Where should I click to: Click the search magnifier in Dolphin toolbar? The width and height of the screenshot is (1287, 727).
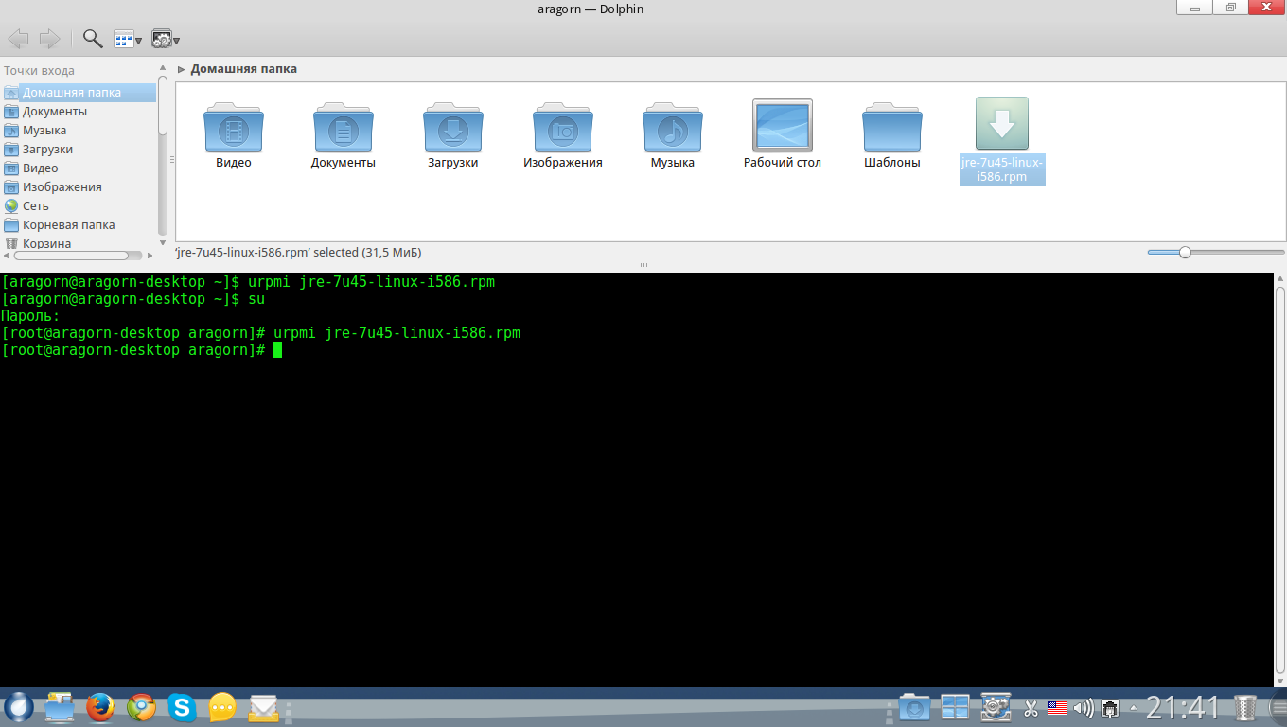93,39
